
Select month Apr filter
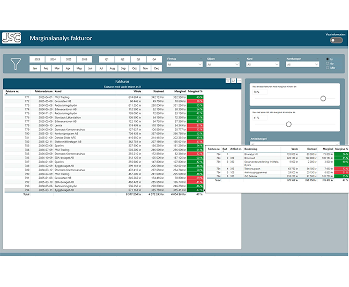[68, 68]
